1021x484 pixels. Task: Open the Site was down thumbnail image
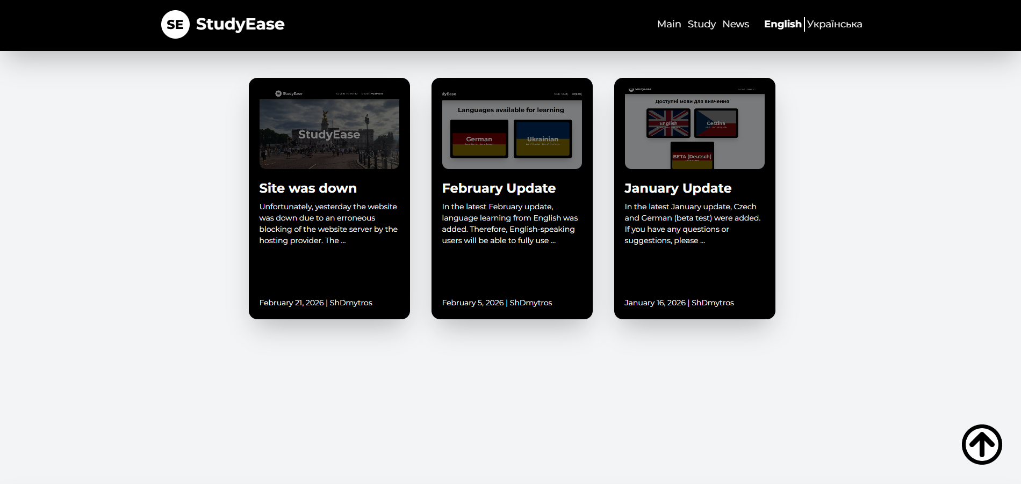tap(329, 129)
